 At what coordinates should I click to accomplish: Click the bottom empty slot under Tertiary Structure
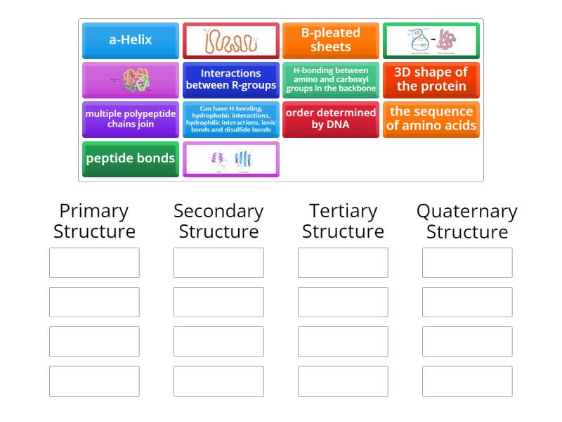[342, 381]
